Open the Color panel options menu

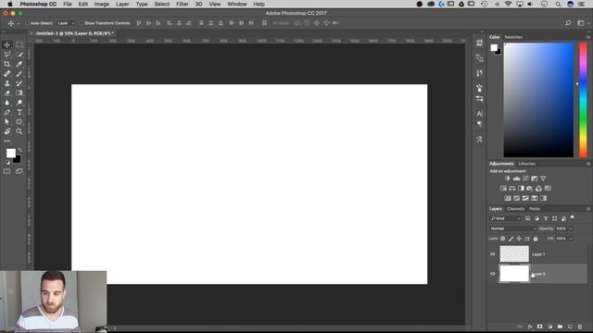coord(588,37)
